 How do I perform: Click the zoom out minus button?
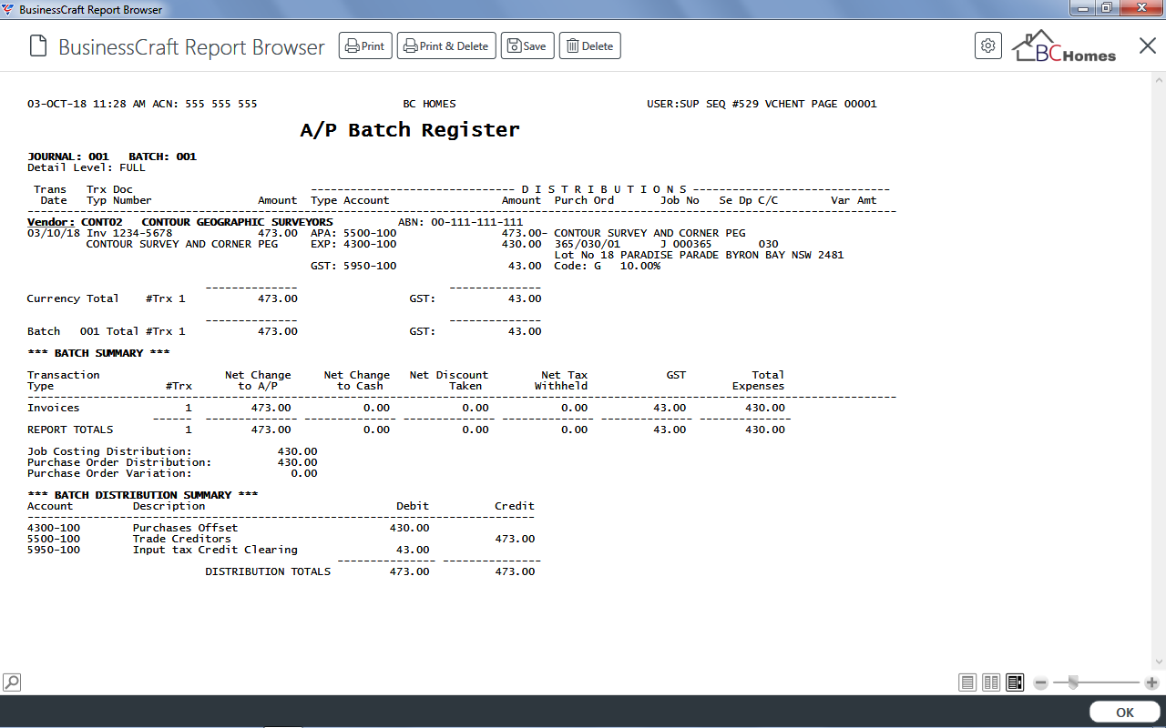[1040, 682]
